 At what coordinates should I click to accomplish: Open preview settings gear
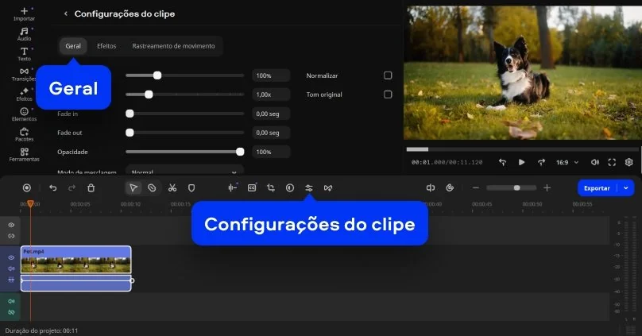tap(629, 162)
